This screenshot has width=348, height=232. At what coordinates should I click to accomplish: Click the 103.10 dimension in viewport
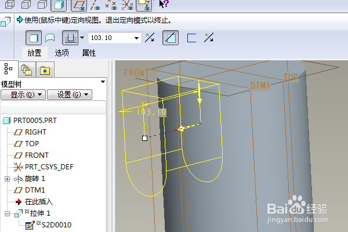(151, 112)
